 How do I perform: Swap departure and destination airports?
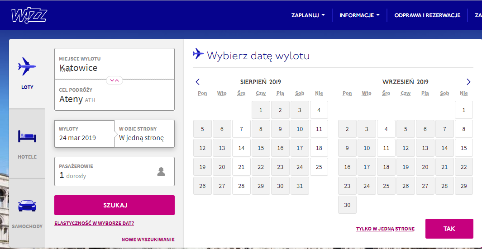point(115,80)
